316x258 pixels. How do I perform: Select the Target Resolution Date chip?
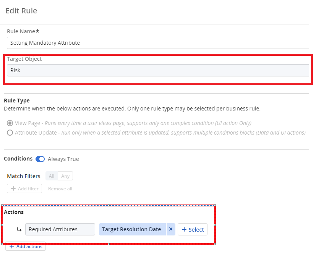(x=131, y=229)
